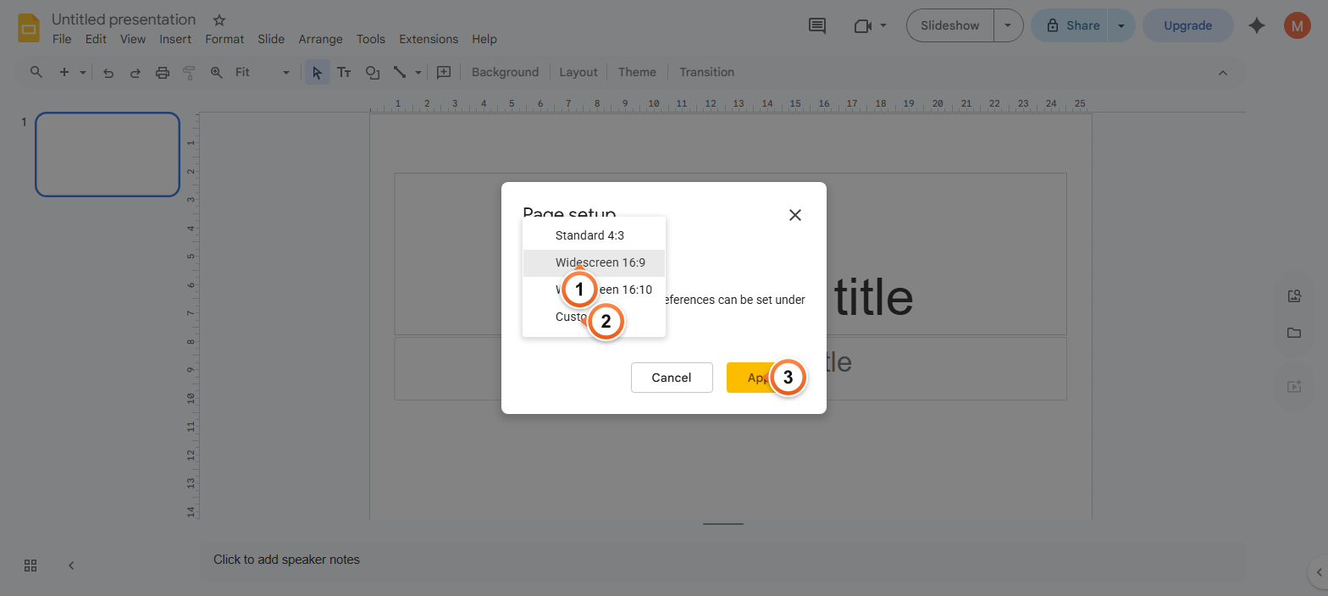Viewport: 1328px width, 596px height.
Task: Collapse the filmstrip panel arrow
Action: click(x=71, y=566)
